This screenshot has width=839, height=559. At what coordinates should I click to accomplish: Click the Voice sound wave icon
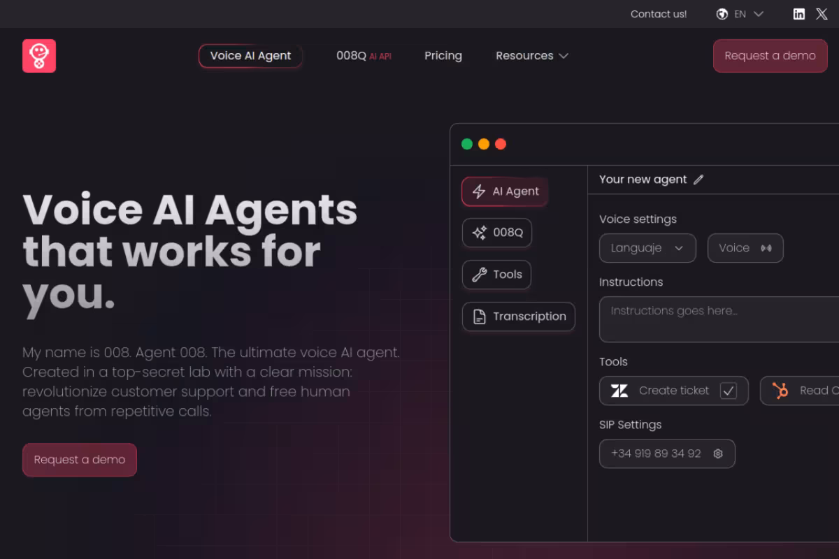(x=766, y=248)
